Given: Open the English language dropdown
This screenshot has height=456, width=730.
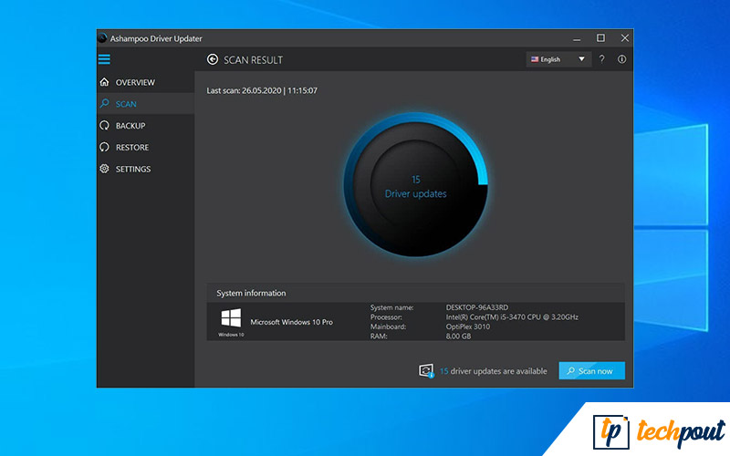Looking at the screenshot, I should (558, 59).
